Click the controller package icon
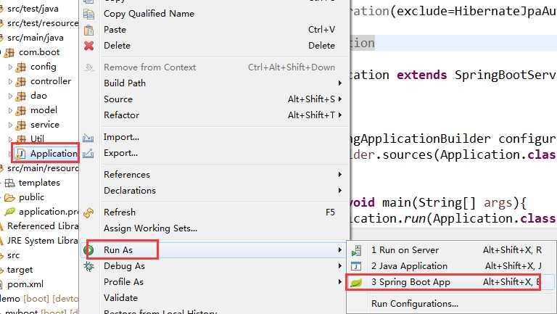This screenshot has height=314, width=557. 20,81
